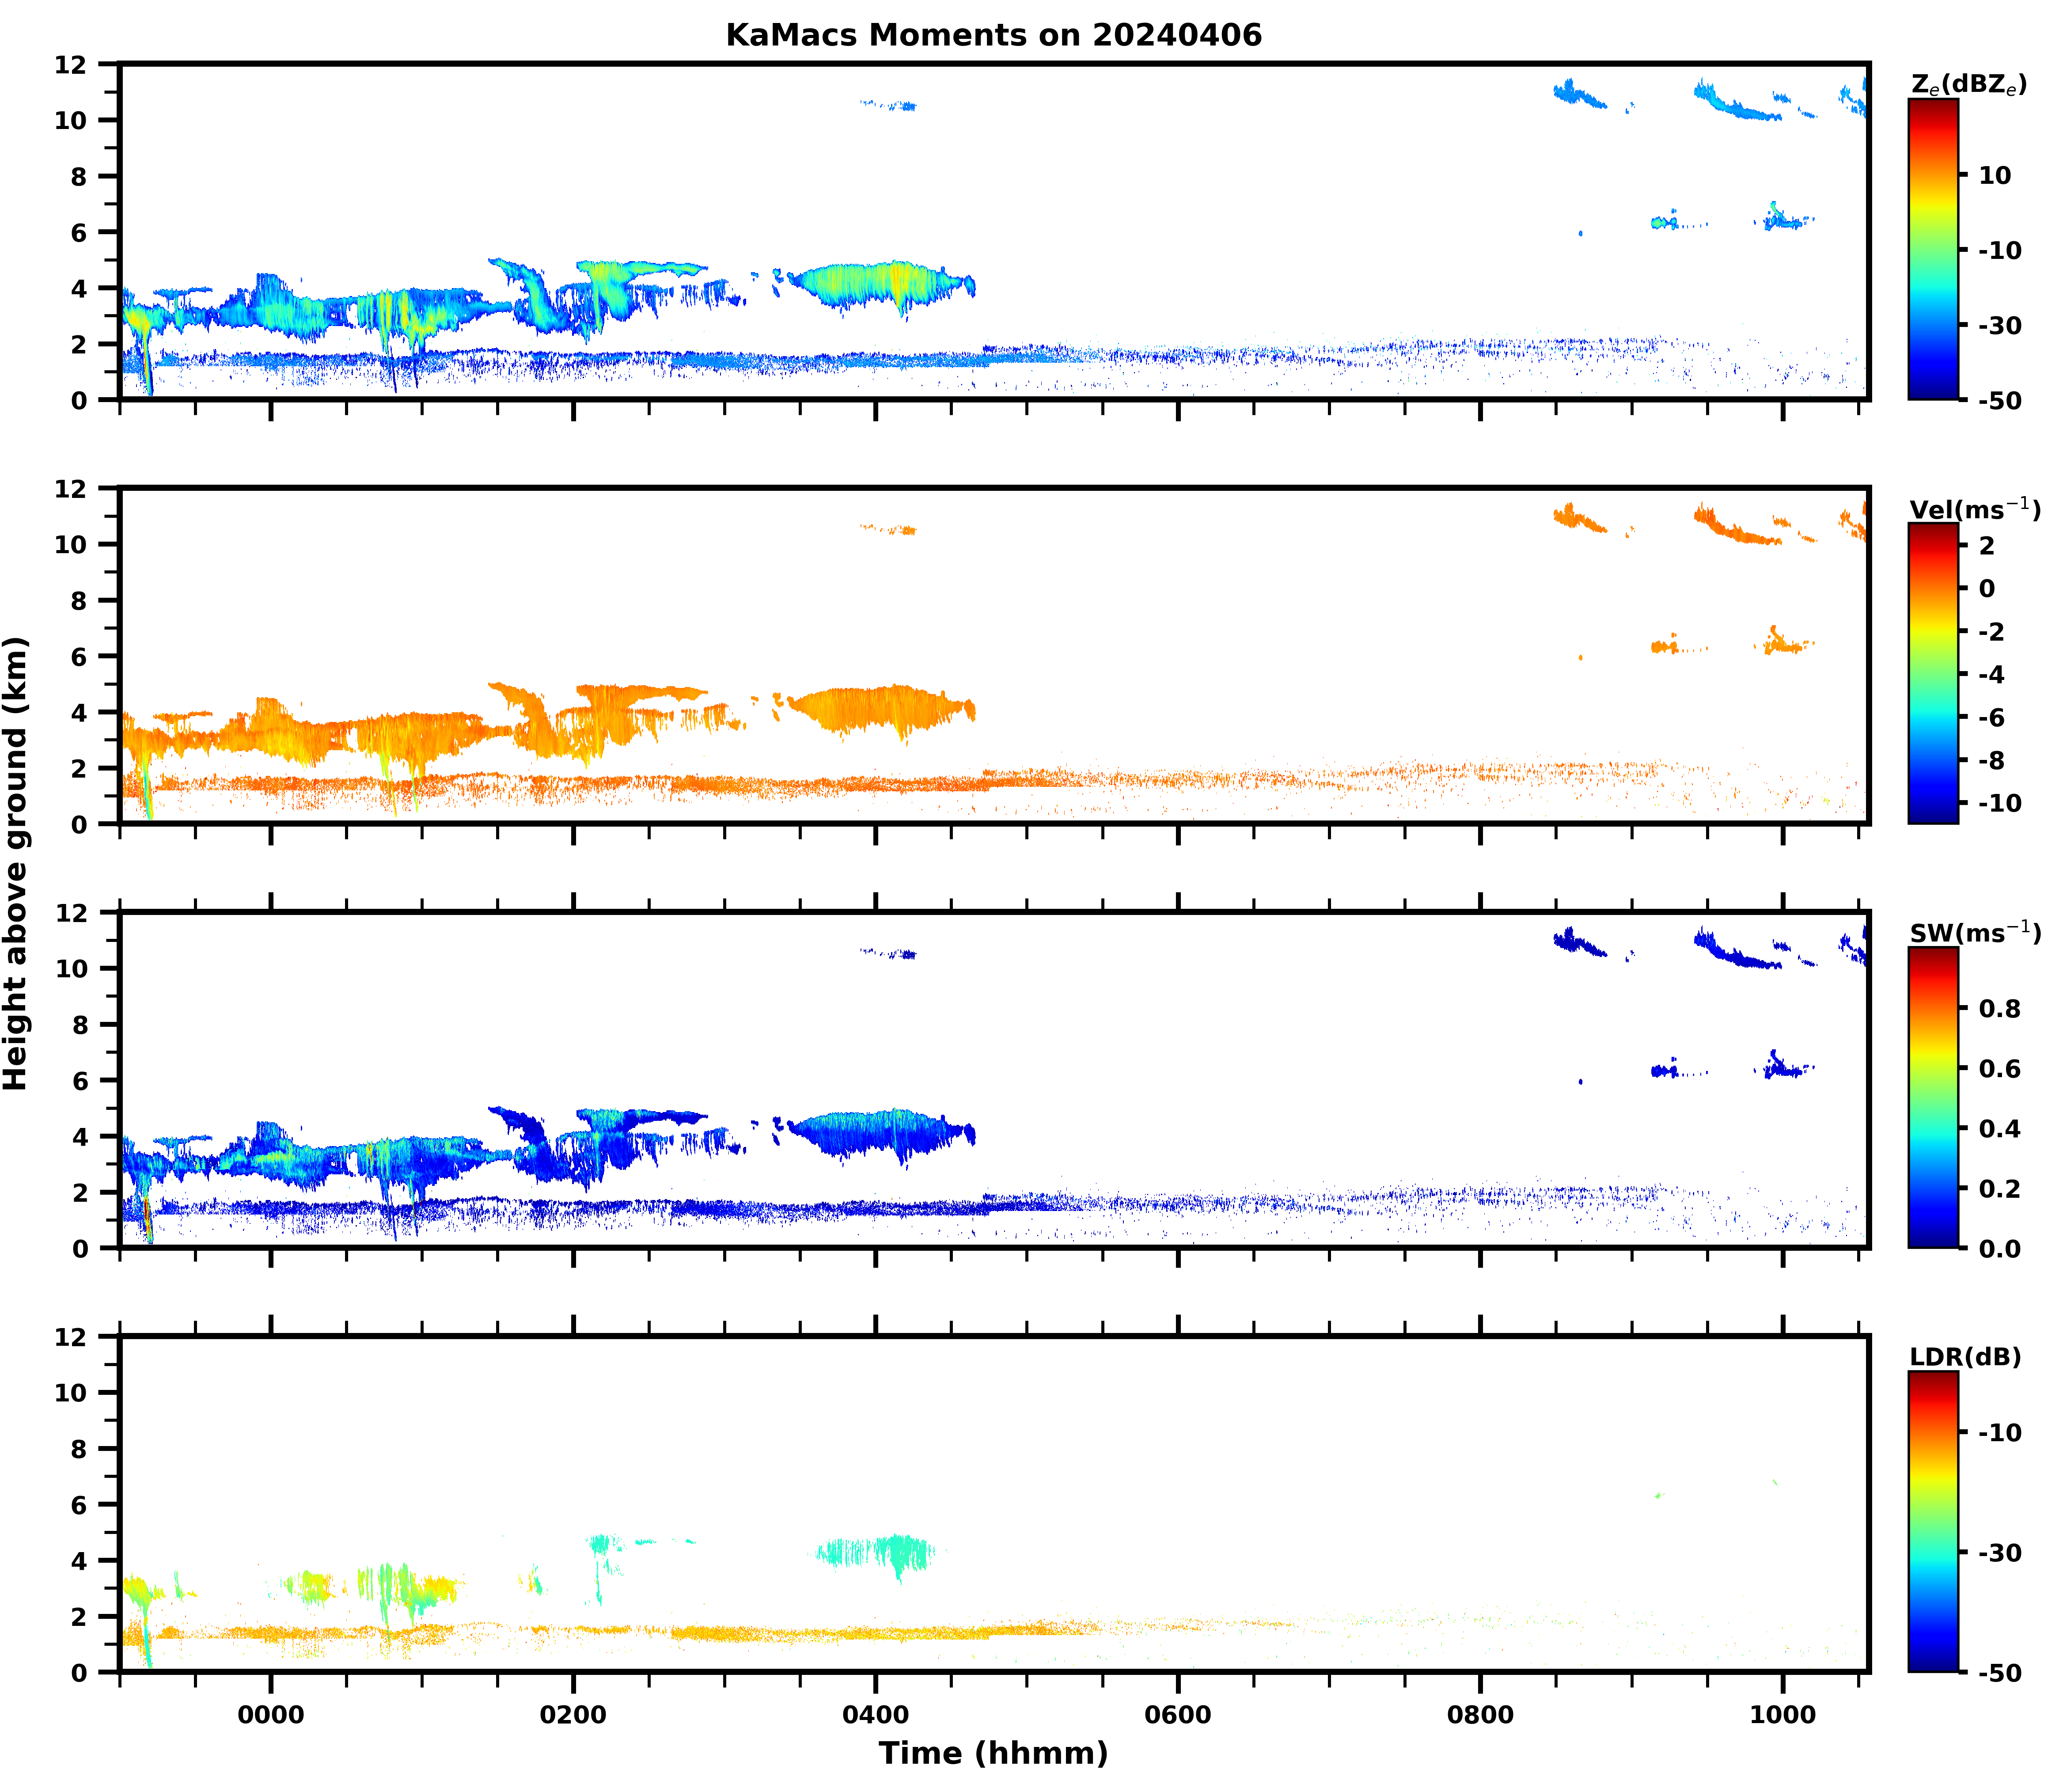Click the 0800 time tick label
This screenshot has height=1792, width=2063.
click(1480, 1715)
